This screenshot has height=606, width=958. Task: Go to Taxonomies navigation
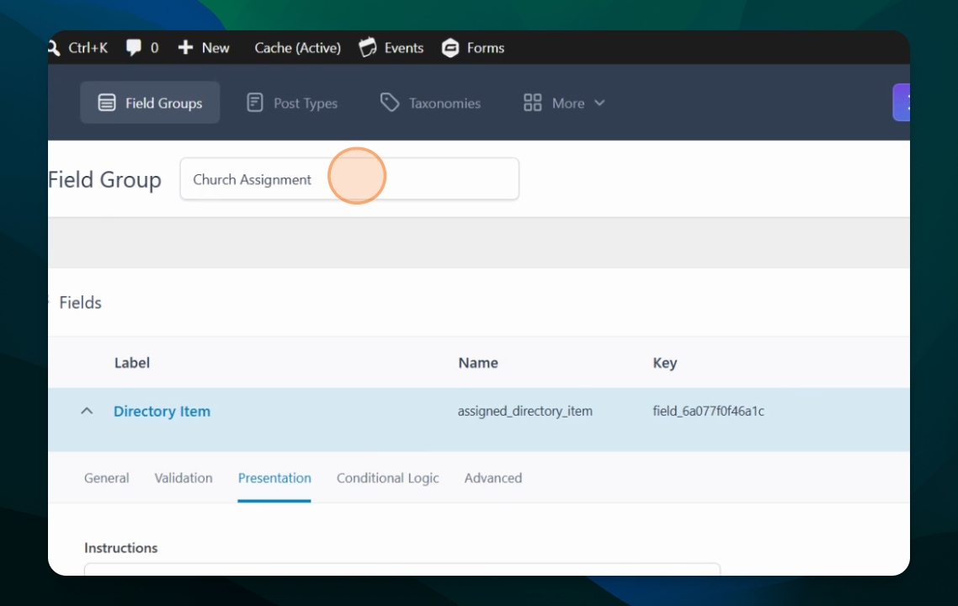pyautogui.click(x=430, y=103)
